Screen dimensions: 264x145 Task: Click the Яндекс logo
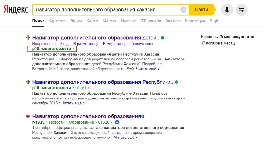[x=16, y=9]
